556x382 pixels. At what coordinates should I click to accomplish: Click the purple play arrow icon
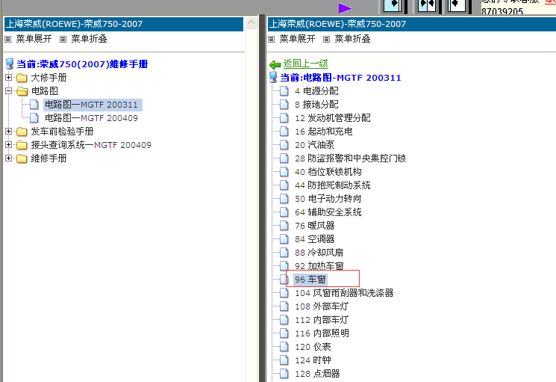345,7
